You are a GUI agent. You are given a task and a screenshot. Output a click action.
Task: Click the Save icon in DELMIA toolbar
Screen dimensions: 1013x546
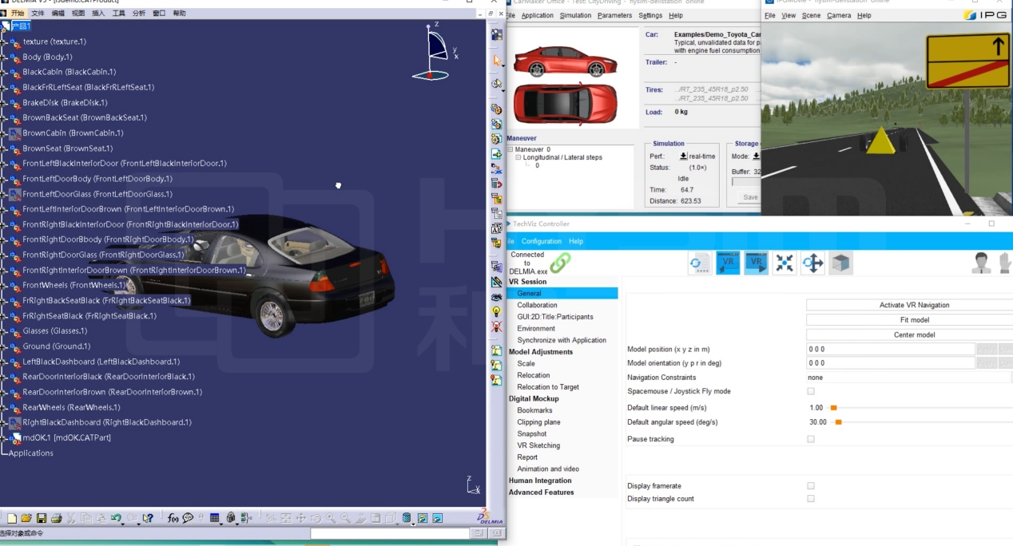(41, 518)
